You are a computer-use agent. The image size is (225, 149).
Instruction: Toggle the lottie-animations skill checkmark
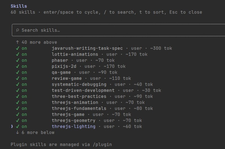click(x=17, y=54)
